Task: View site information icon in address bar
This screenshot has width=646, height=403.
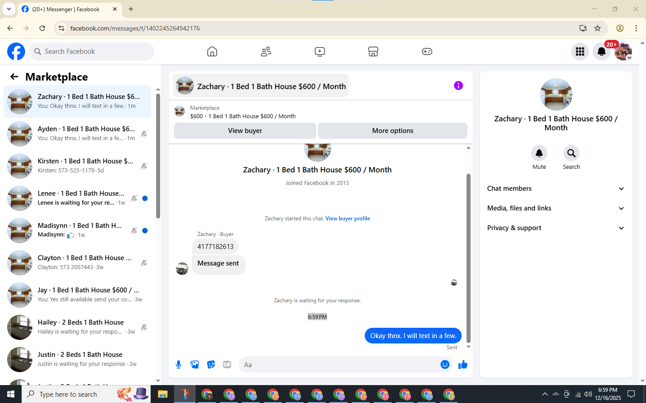Action: [x=62, y=28]
